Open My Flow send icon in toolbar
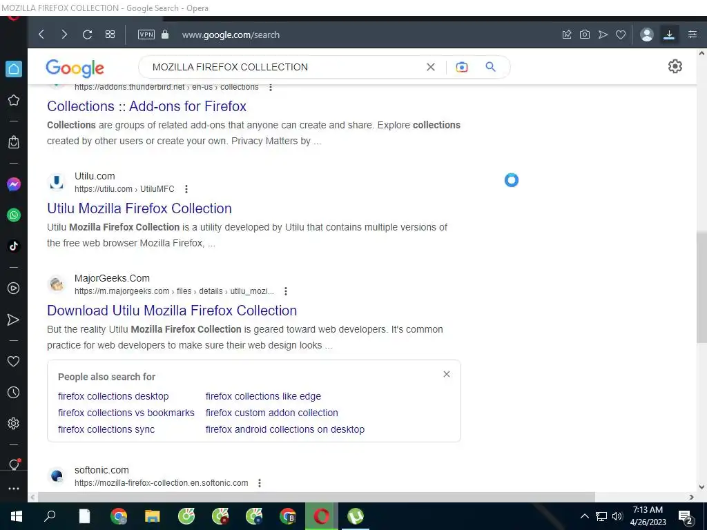Image resolution: width=707 pixels, height=530 pixels. coord(603,35)
